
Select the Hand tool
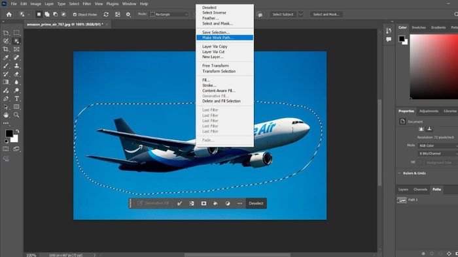point(6,115)
